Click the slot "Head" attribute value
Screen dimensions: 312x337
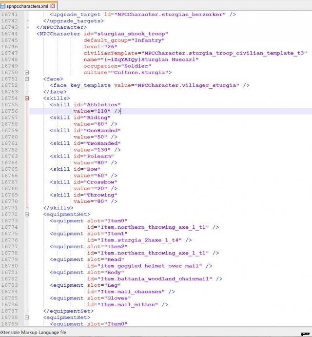114,259
